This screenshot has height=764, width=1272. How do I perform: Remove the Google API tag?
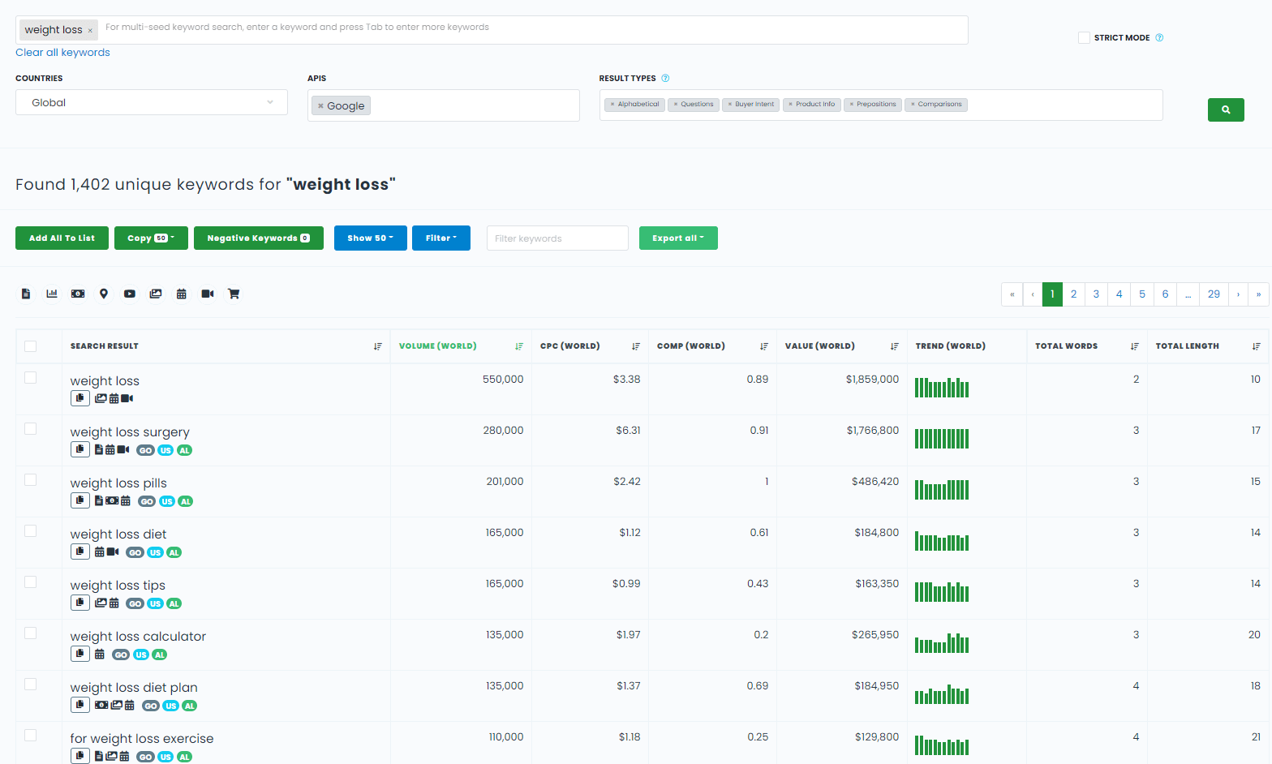(x=320, y=105)
